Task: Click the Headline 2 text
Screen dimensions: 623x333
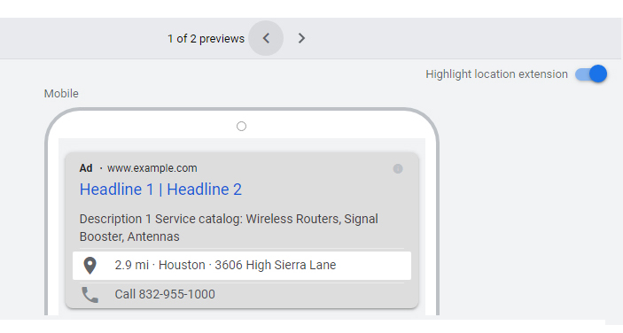Action: [x=204, y=190]
